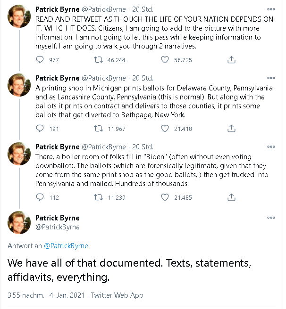Click the @PatrickByrne mention after "Antwort an"
Viewport: 286px width, 309px height.
(x=66, y=246)
